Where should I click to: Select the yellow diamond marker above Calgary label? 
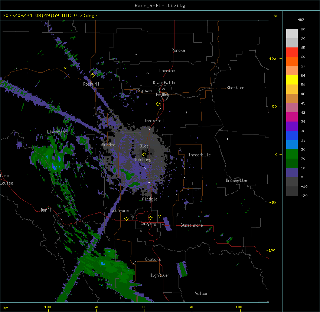150,218
